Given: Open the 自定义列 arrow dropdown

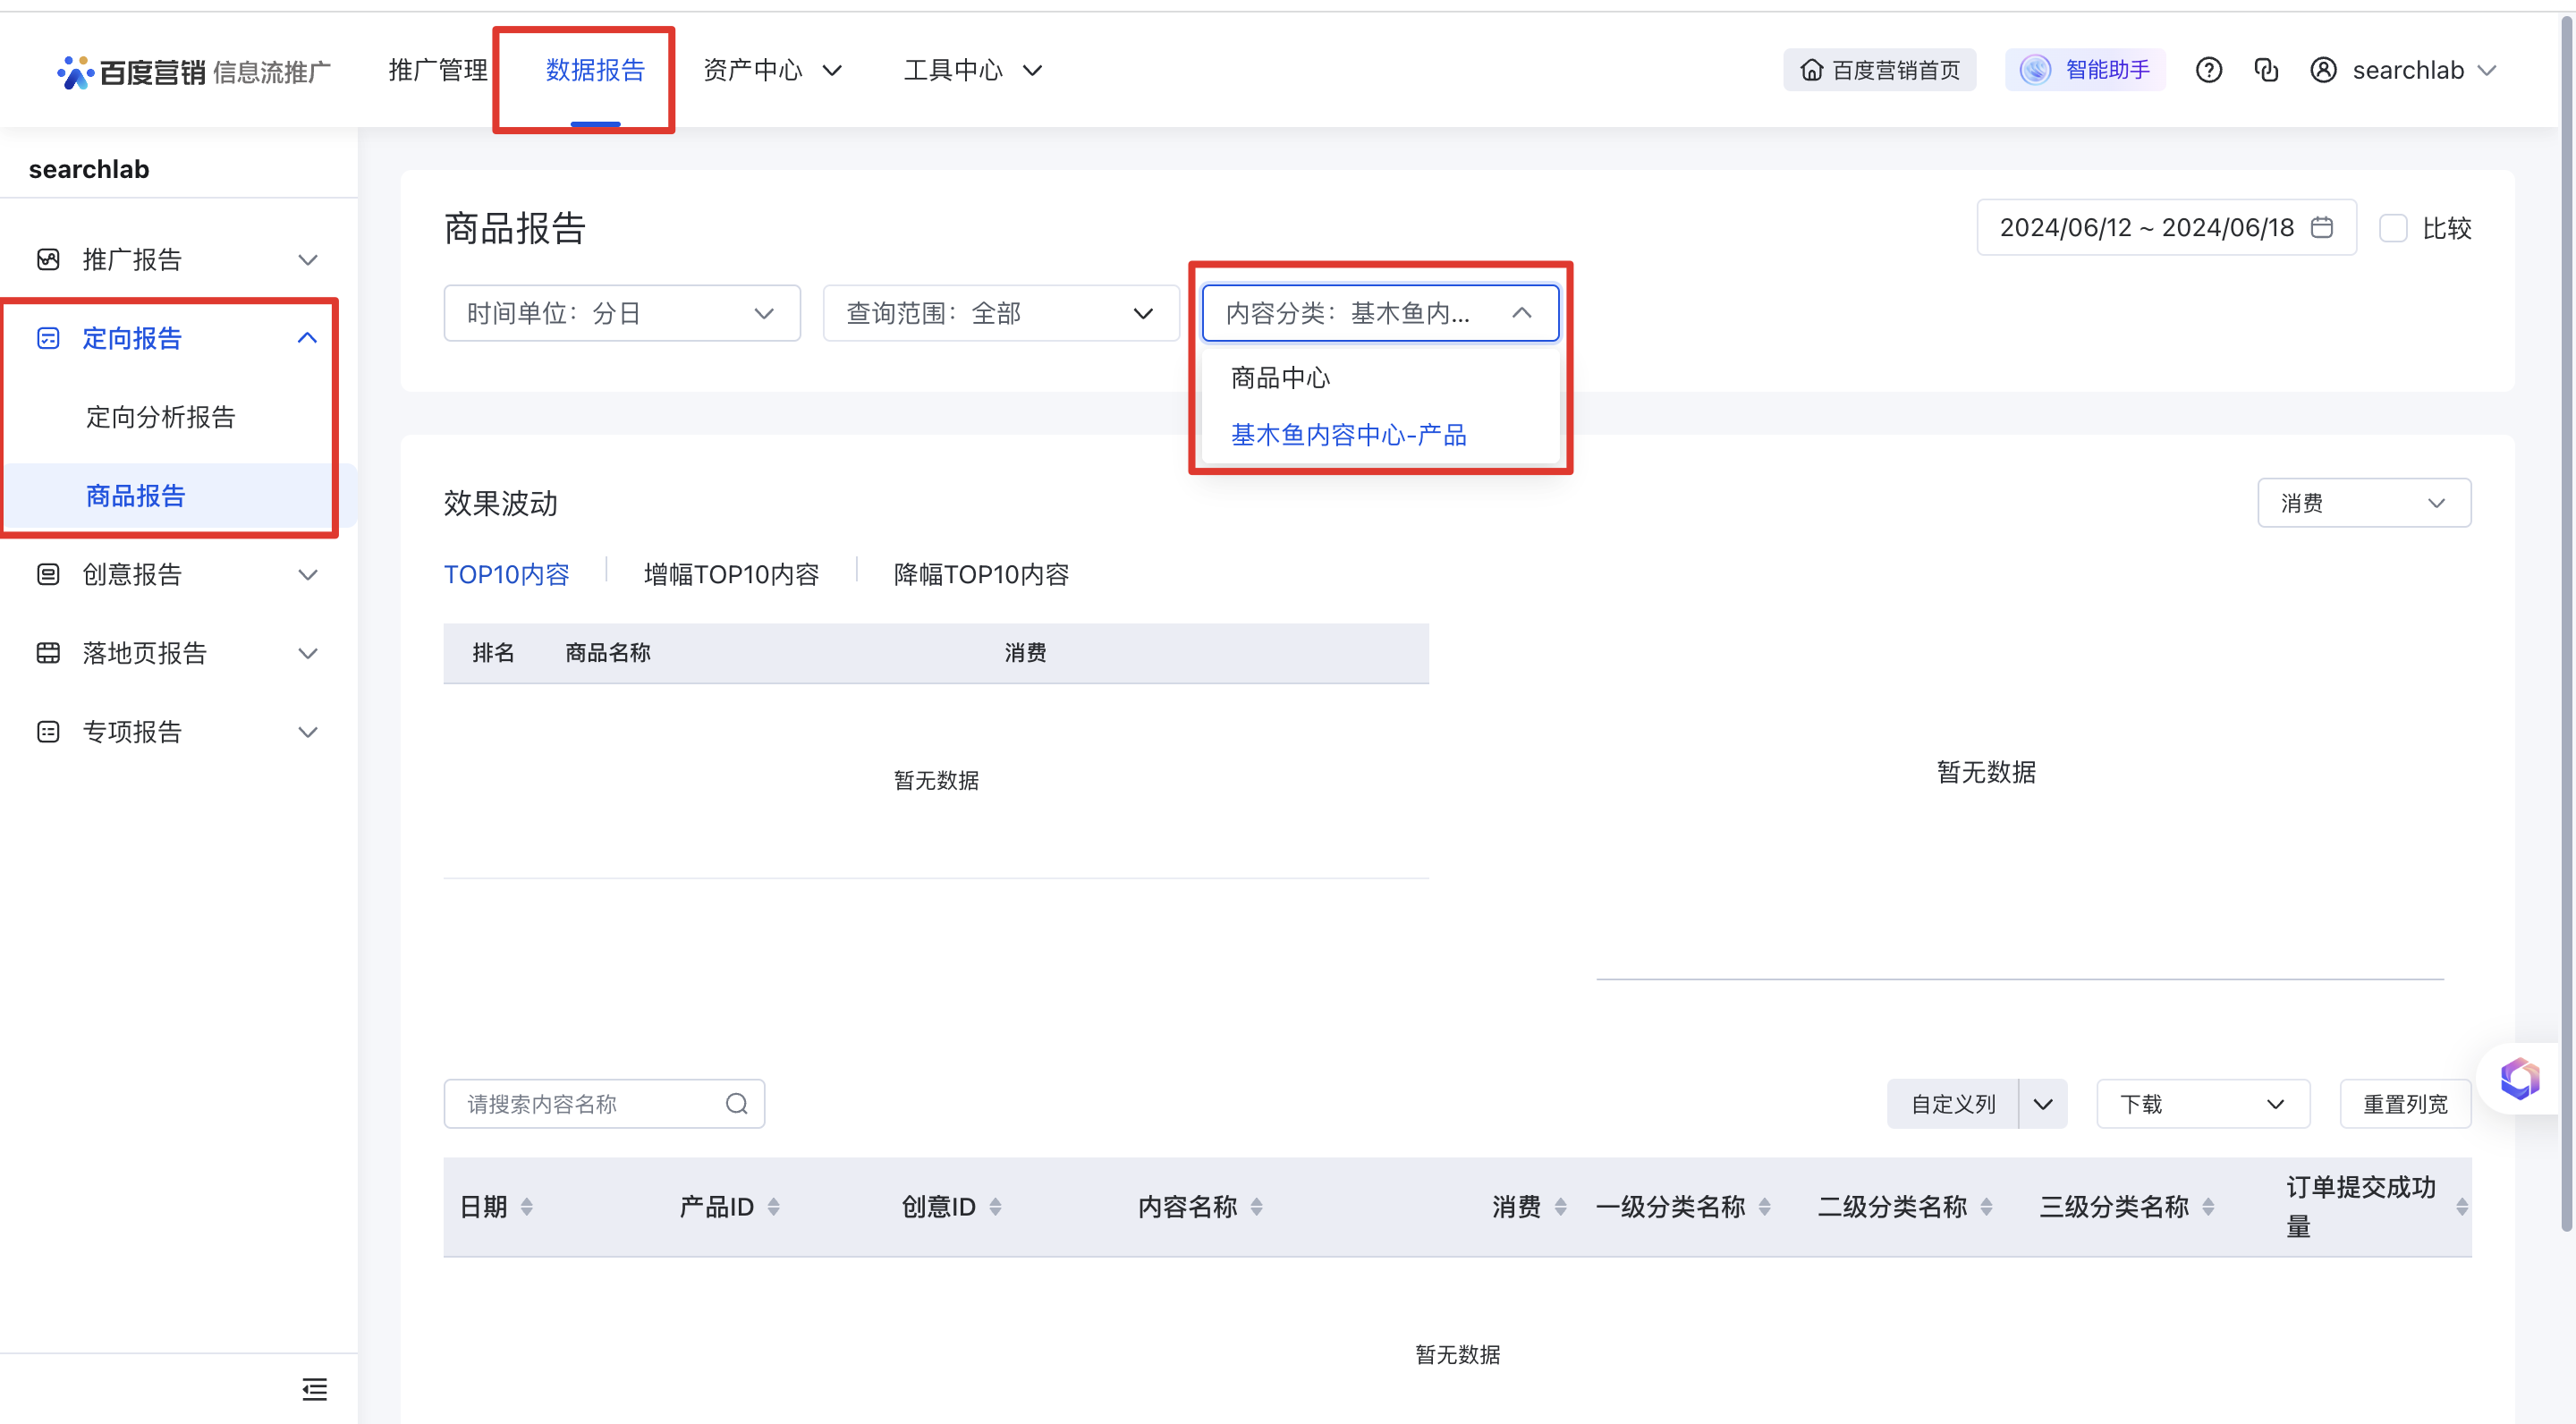Looking at the screenshot, I should 2043,1103.
